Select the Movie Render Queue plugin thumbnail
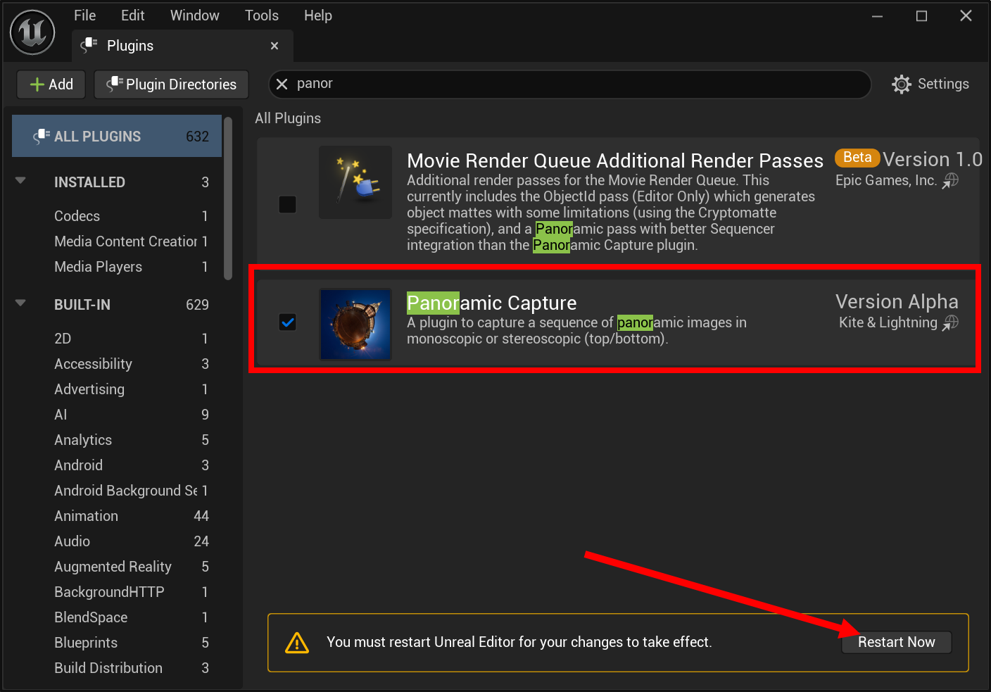The height and width of the screenshot is (692, 991). click(x=355, y=182)
